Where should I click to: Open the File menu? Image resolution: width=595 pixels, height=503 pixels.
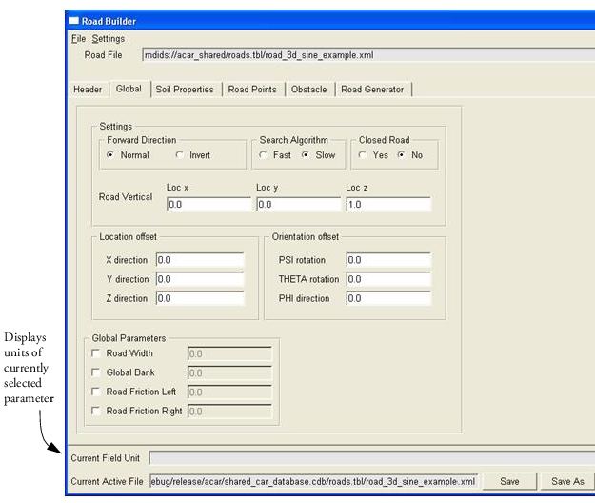(79, 39)
